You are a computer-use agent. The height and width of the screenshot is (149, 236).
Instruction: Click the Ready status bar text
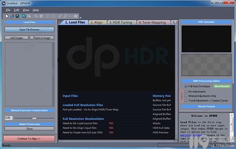point(6,145)
